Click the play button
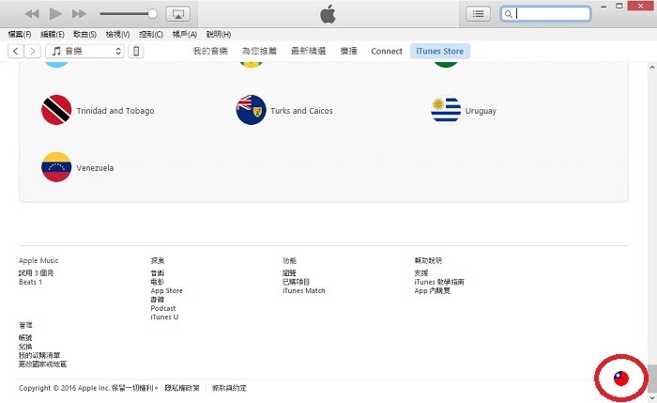Image resolution: width=657 pixels, height=403 pixels. (x=55, y=14)
